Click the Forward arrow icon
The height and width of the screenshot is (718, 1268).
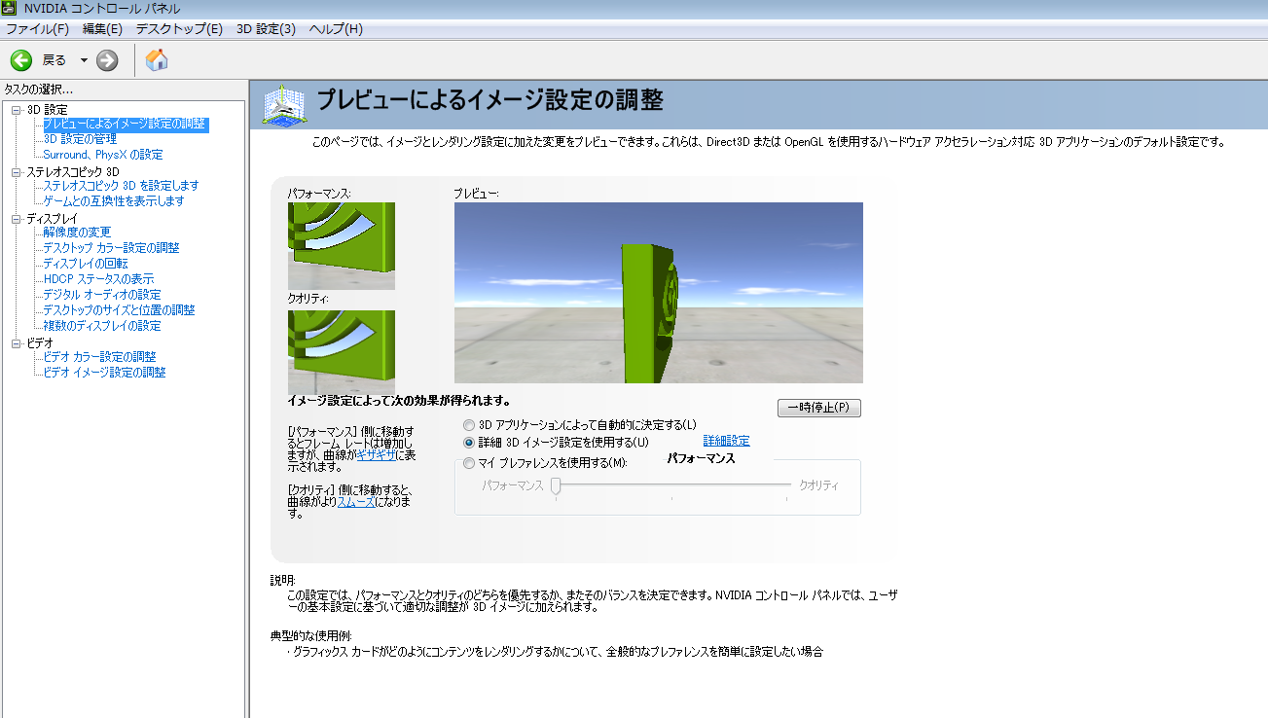(107, 60)
